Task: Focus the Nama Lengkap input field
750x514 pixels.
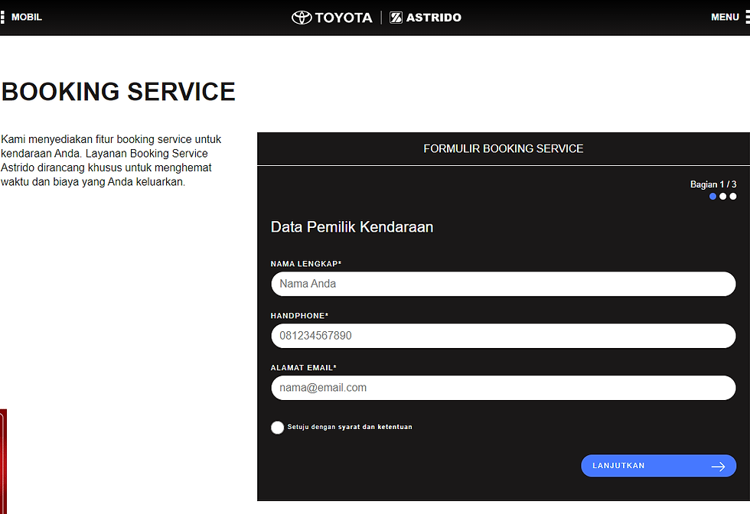Action: click(x=503, y=284)
